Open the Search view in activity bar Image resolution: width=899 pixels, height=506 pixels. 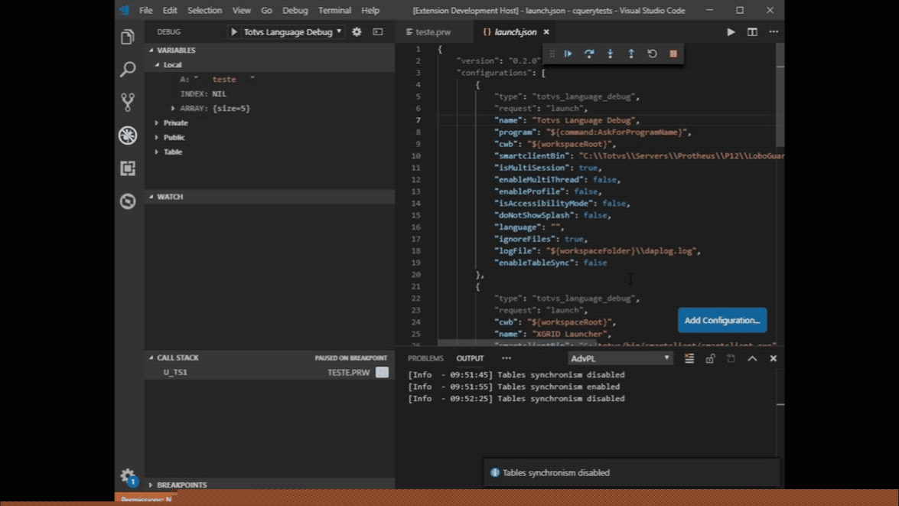click(128, 70)
